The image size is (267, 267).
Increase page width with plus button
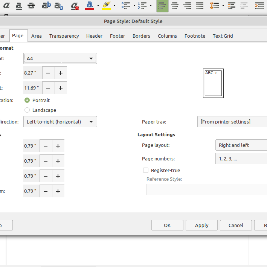(x=61, y=73)
